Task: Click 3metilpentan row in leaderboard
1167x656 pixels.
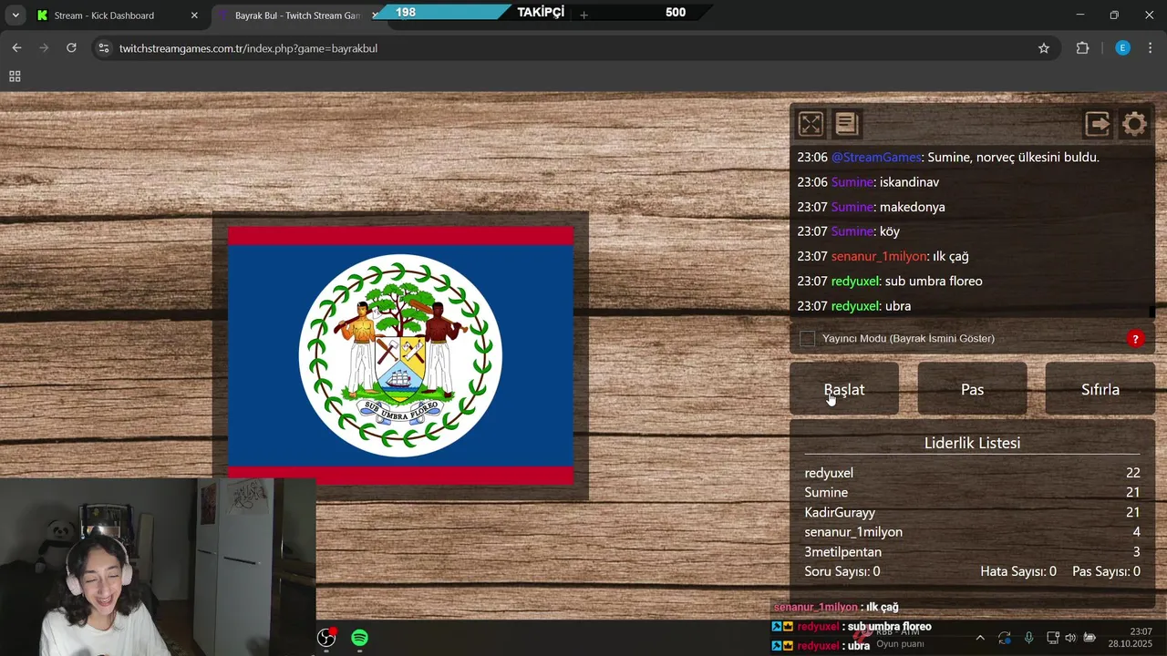Action: [x=972, y=552]
